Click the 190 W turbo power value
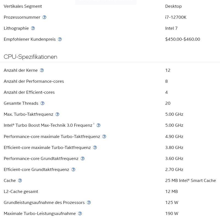Viewport: 220px width, 221px height. [172, 214]
